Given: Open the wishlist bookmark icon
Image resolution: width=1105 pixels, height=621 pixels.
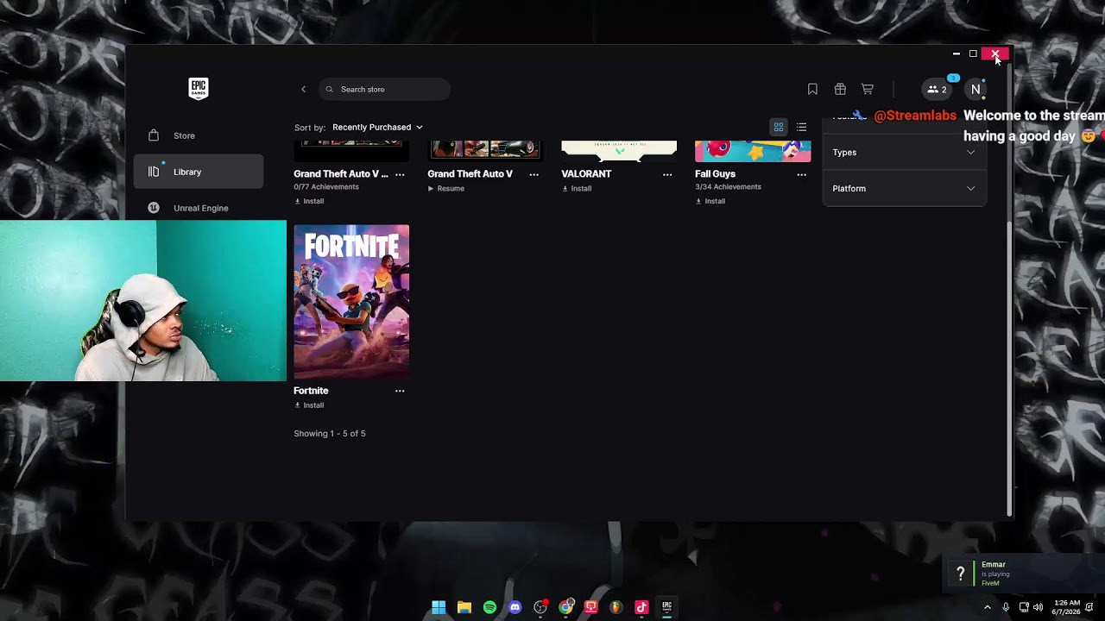Looking at the screenshot, I should (x=812, y=89).
